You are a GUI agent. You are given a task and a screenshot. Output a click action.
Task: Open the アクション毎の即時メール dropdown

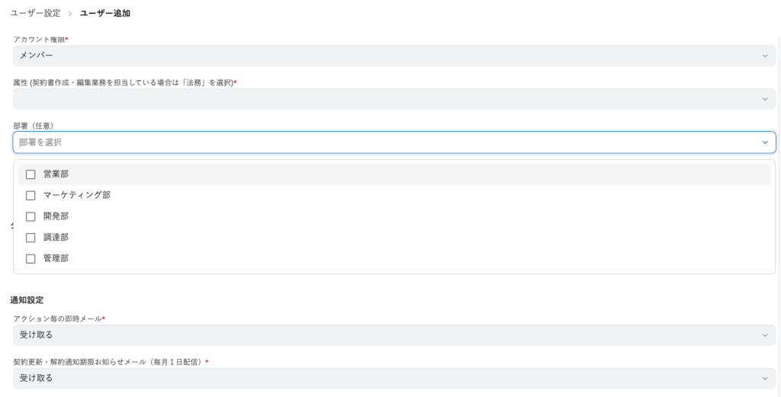point(381,335)
